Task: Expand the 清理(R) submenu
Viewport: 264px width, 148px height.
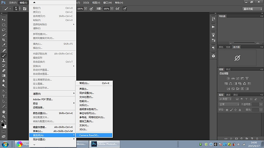Action: (52, 94)
